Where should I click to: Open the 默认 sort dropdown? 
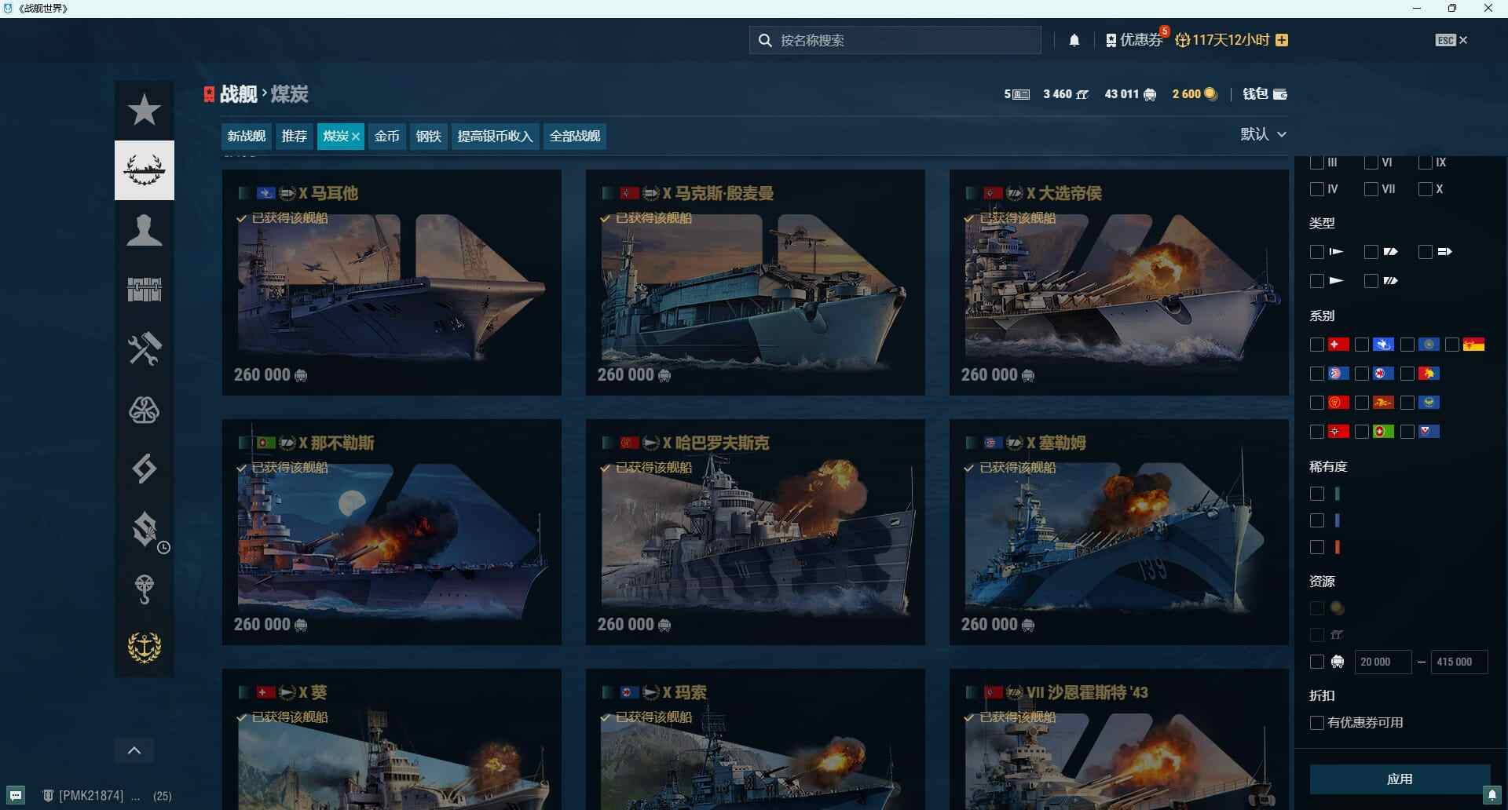tap(1263, 134)
